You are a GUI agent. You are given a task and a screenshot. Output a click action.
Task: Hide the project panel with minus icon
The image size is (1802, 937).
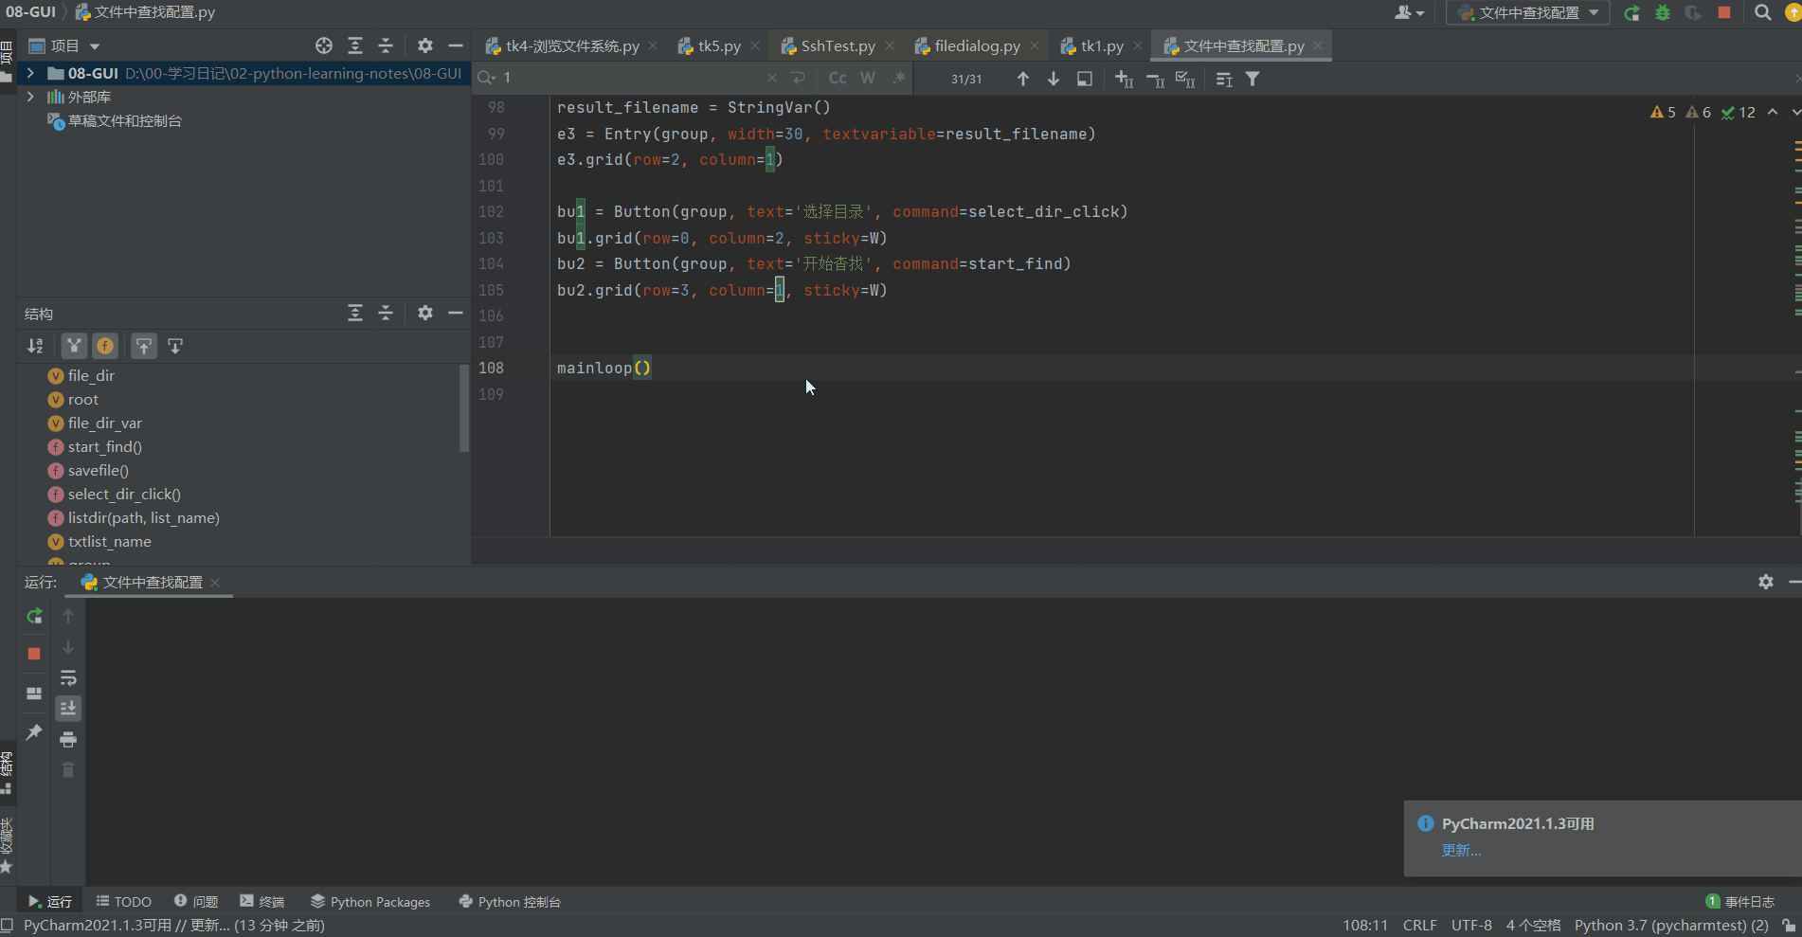(456, 45)
